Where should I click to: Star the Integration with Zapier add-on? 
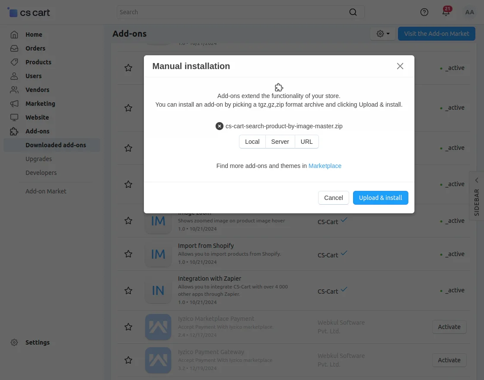coord(128,291)
